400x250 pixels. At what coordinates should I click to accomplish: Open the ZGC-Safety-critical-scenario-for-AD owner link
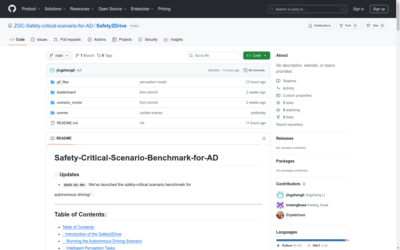(53, 26)
